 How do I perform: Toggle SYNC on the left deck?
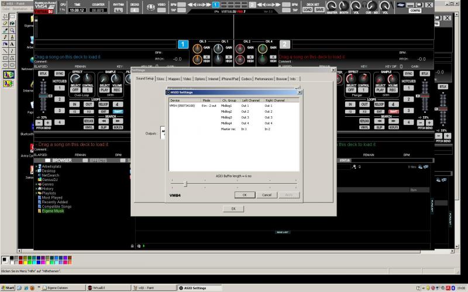[x=60, y=74]
